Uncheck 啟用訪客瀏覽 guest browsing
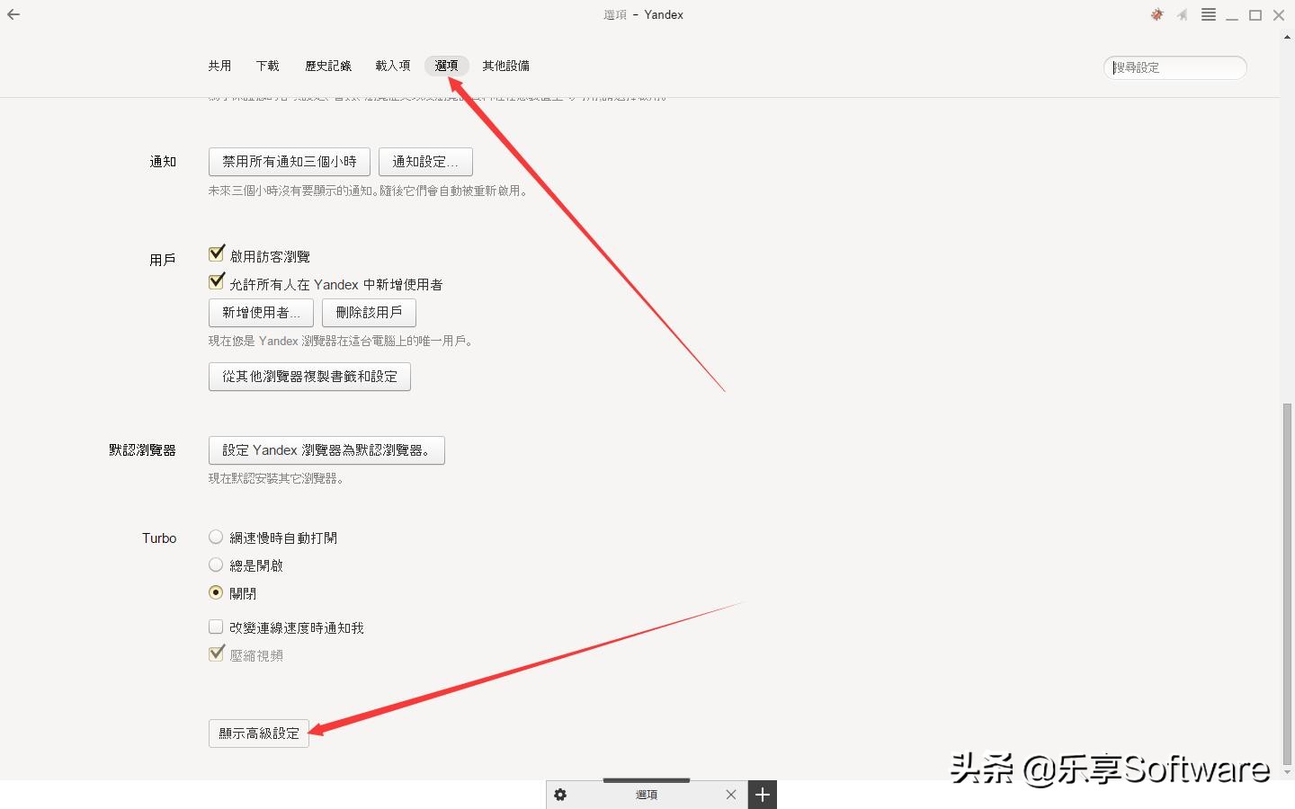Viewport: 1295px width, 809px height. click(216, 253)
